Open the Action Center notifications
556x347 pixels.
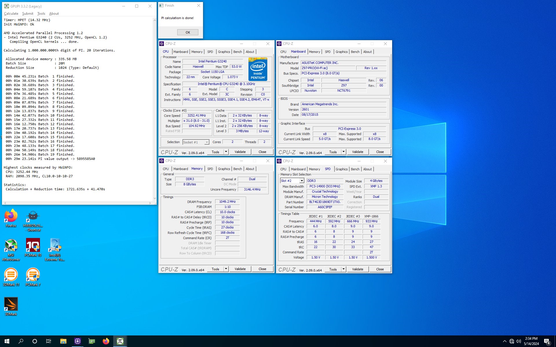[x=547, y=341]
